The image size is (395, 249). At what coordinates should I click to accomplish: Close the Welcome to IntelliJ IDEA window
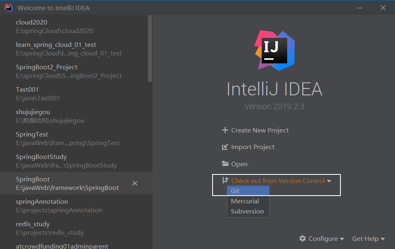point(383,8)
